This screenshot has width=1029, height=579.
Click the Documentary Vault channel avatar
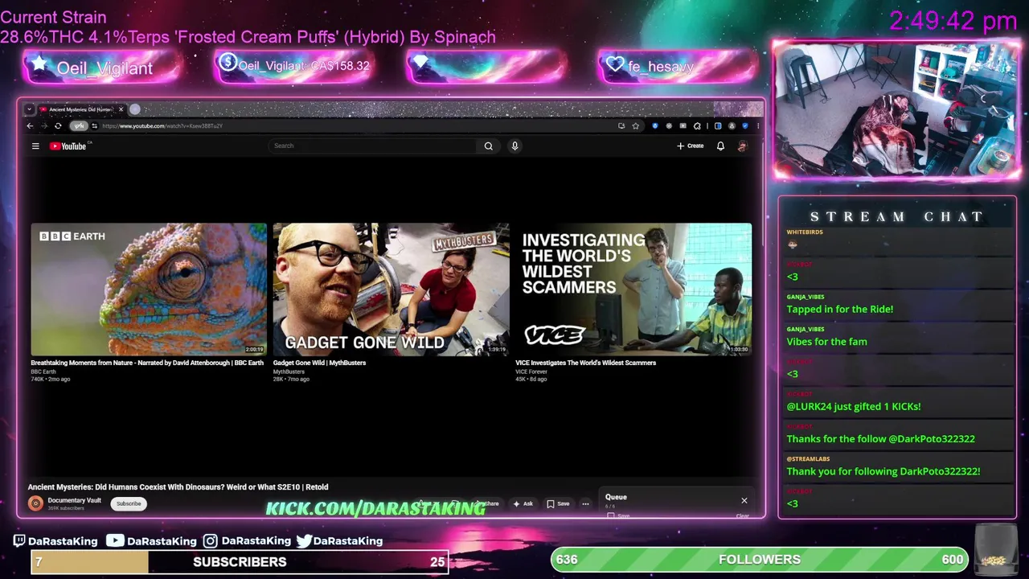pos(35,503)
